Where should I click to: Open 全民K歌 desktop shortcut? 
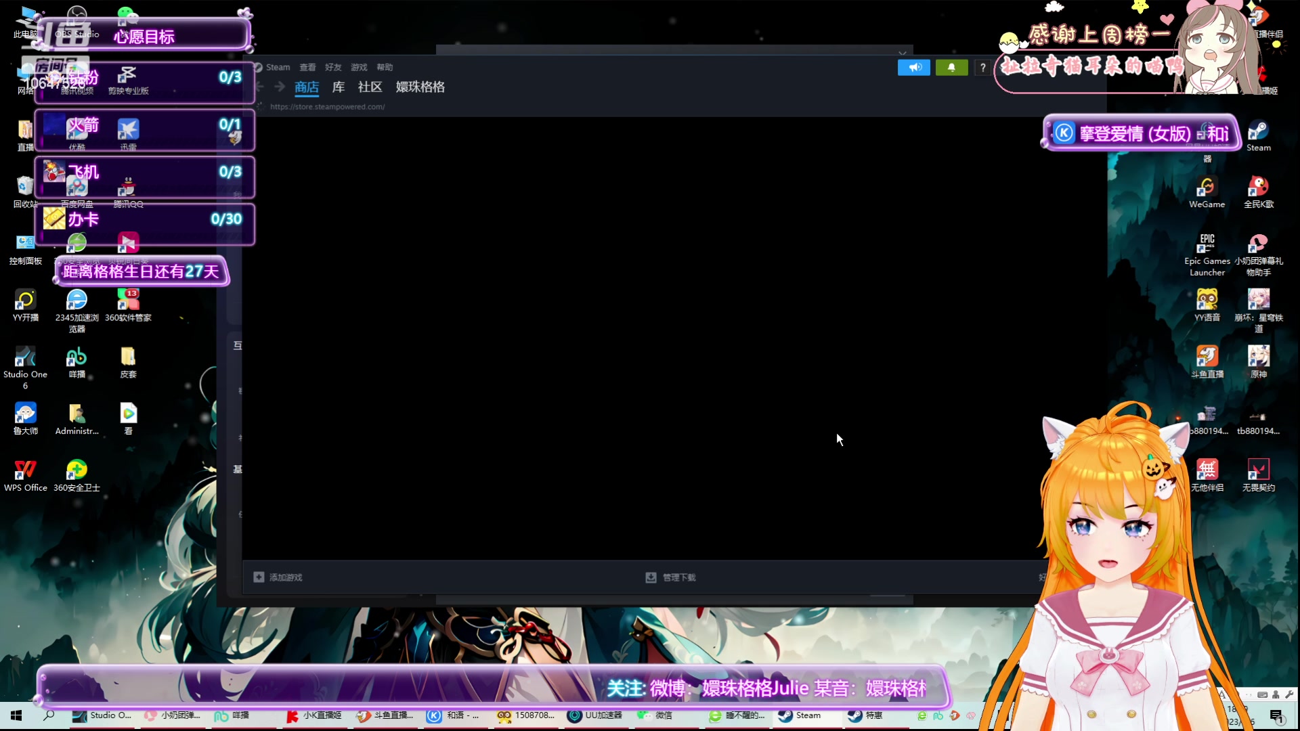click(x=1258, y=192)
